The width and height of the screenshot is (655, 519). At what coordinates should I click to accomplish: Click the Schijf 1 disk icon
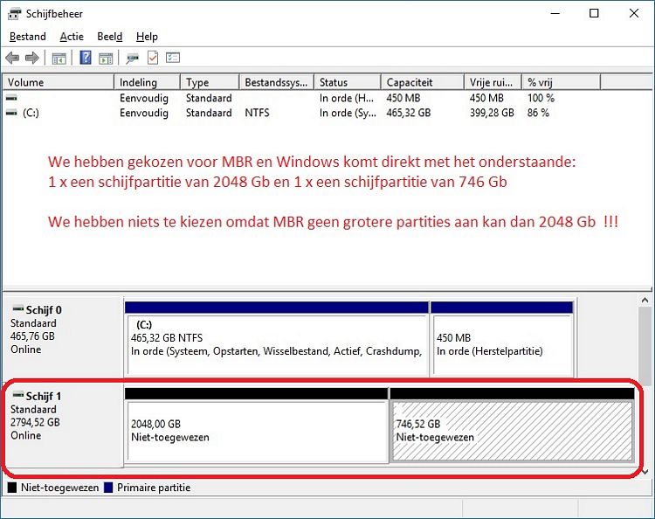point(18,394)
